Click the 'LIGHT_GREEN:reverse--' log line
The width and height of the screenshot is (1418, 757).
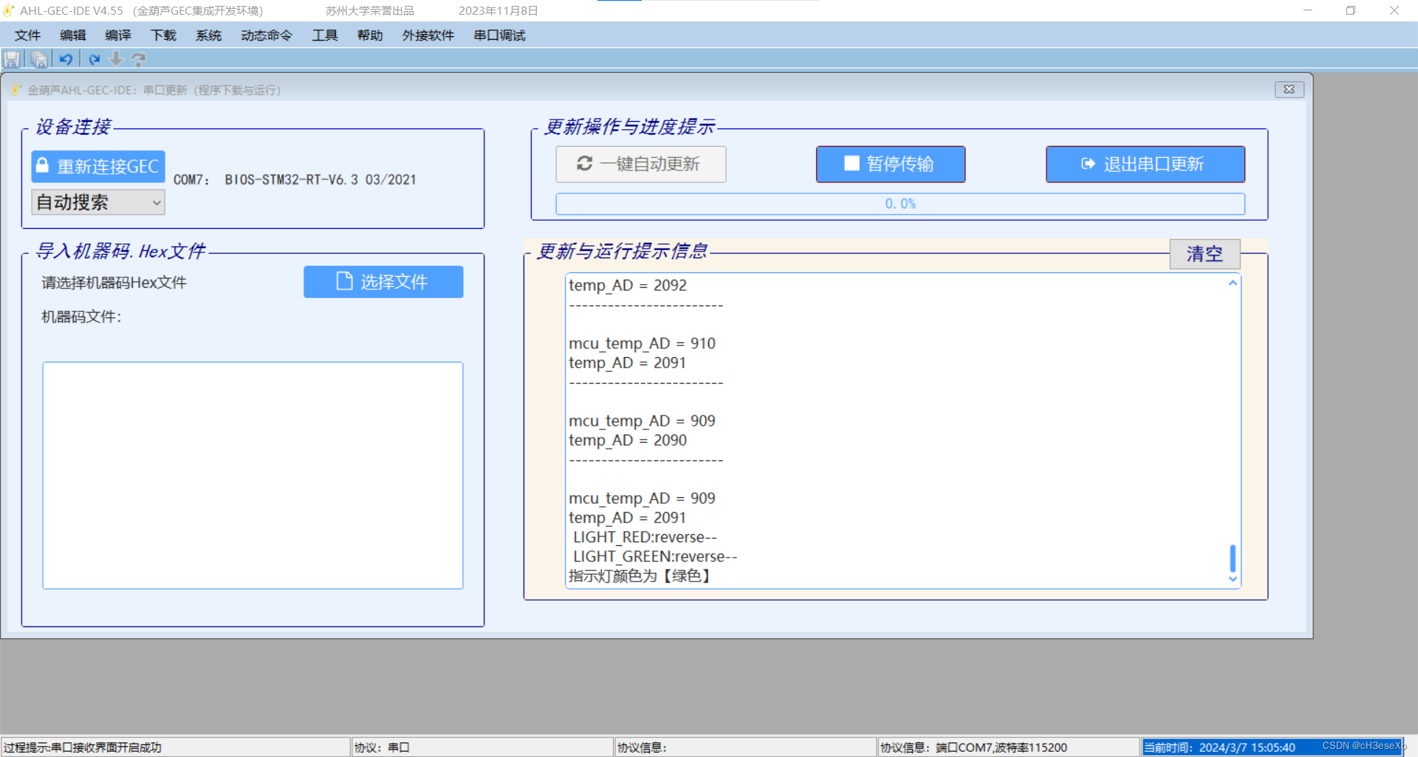(655, 556)
